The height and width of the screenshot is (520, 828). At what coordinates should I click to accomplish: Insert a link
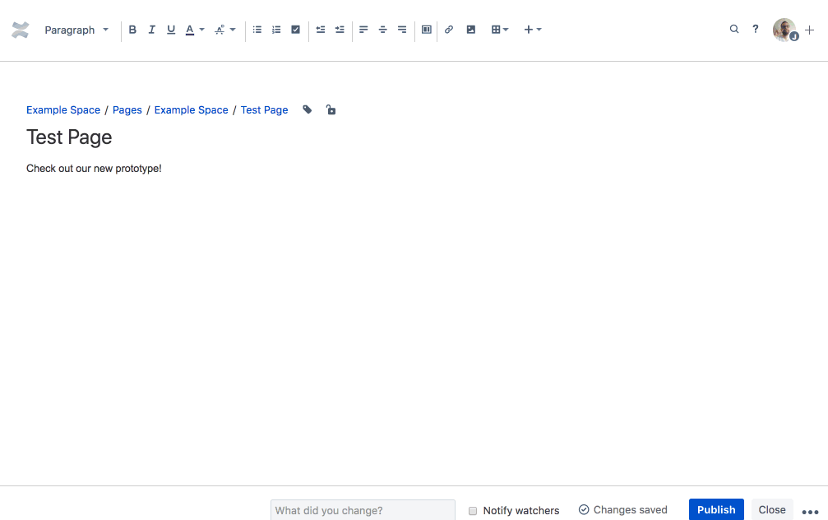(448, 30)
